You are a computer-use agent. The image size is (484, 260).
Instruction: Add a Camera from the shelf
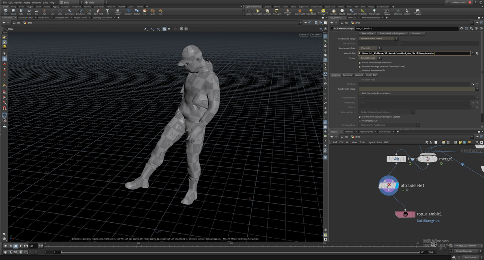click(248, 11)
